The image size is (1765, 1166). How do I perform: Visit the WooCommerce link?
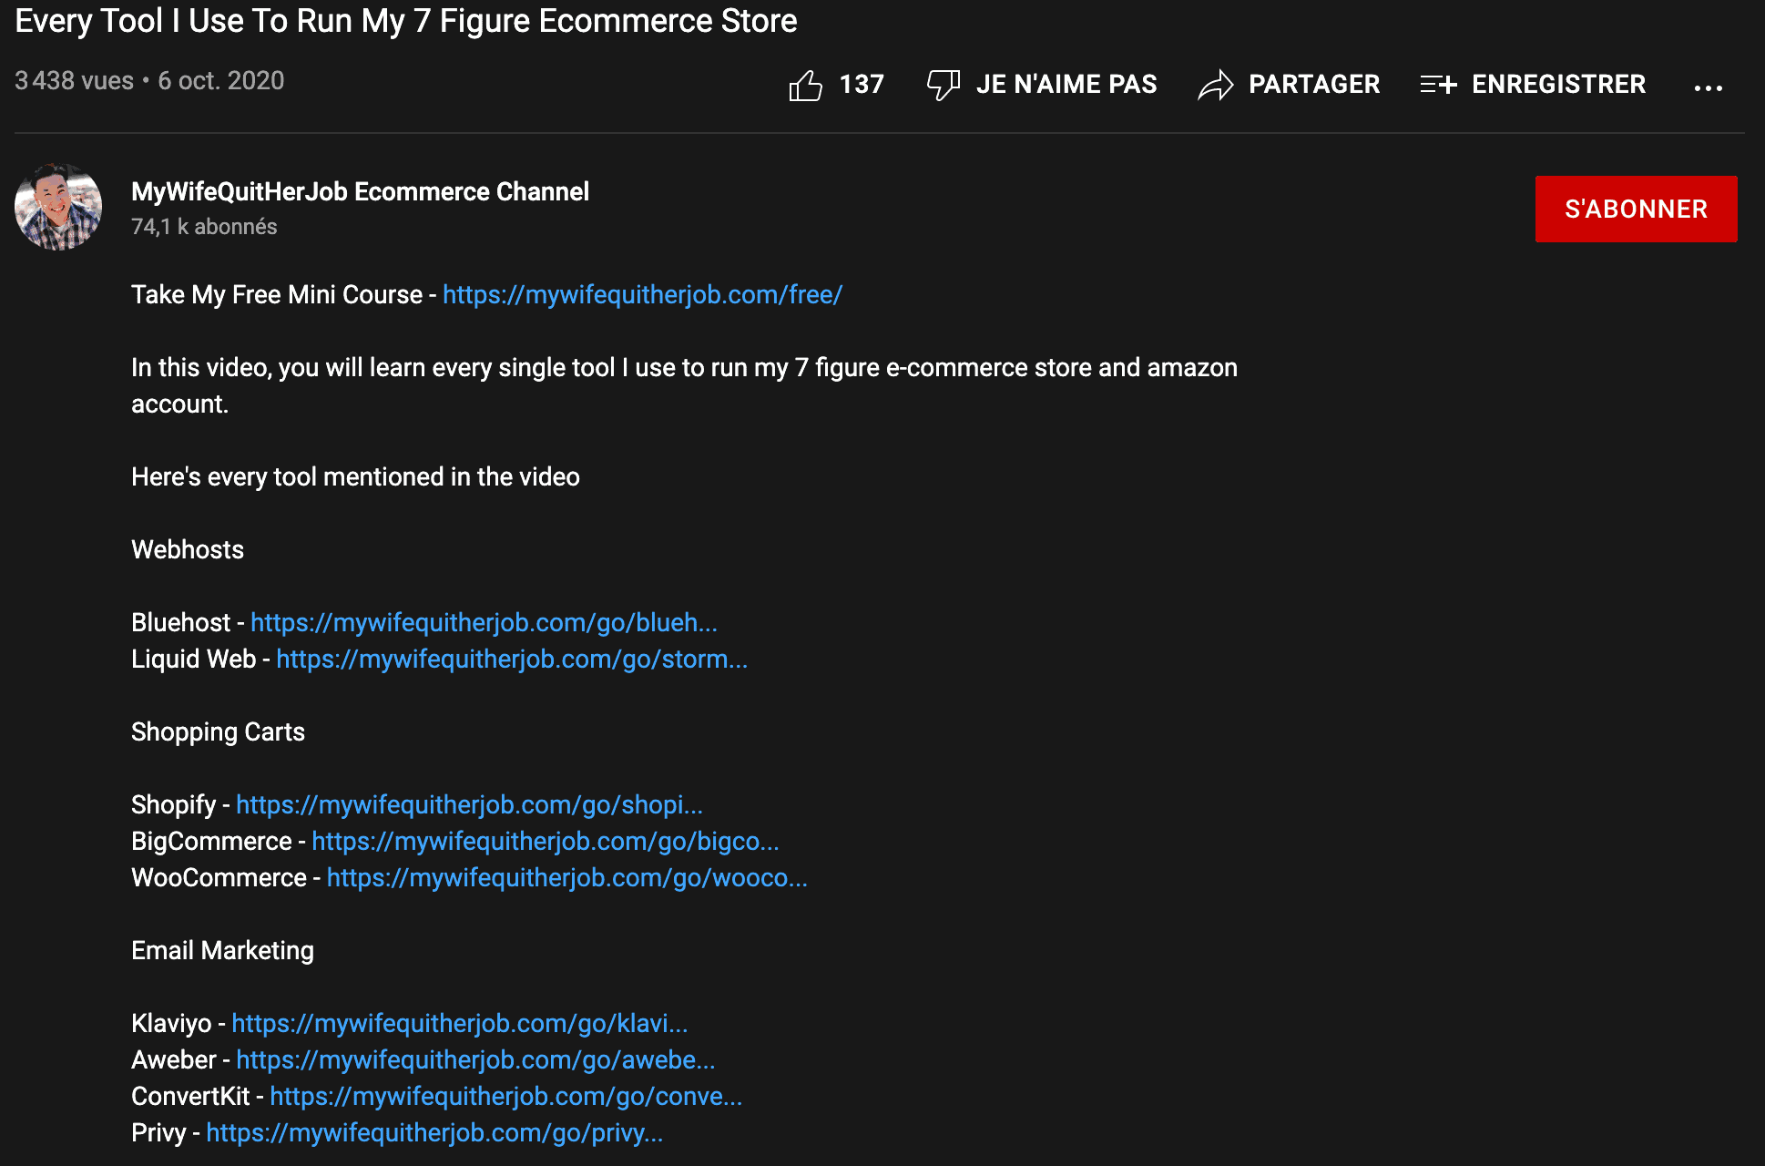[x=566, y=877]
